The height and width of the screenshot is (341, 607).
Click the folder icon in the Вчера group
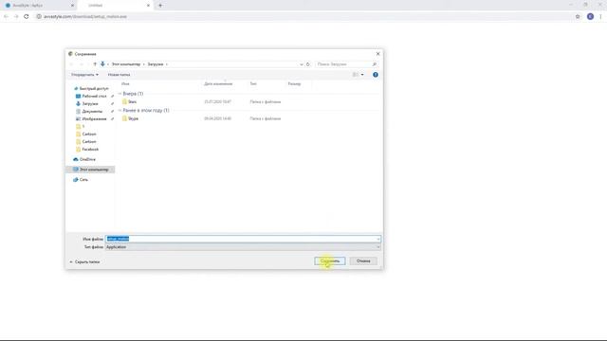click(x=124, y=101)
